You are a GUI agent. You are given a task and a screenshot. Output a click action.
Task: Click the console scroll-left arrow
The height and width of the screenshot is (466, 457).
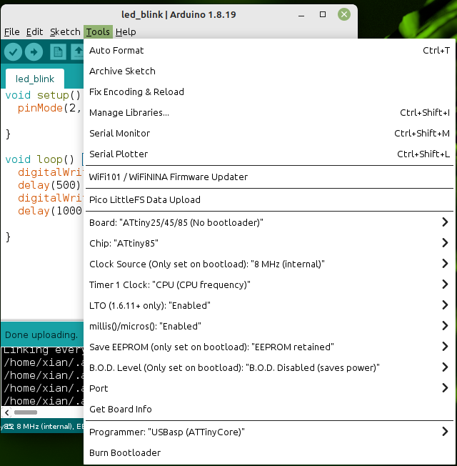coord(7,412)
